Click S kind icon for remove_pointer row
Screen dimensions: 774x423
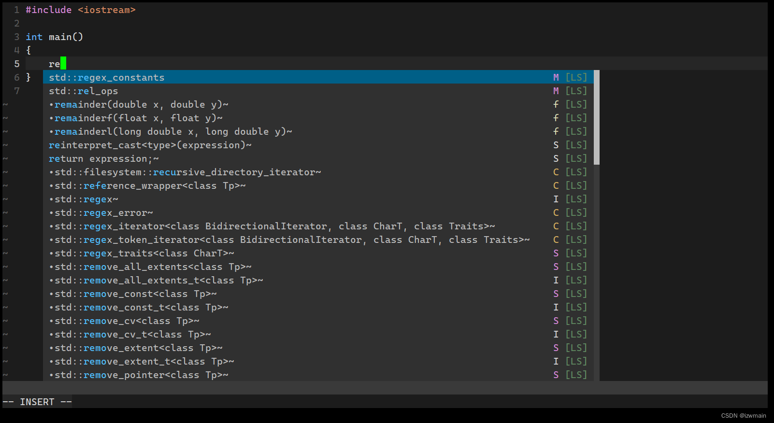pos(556,375)
